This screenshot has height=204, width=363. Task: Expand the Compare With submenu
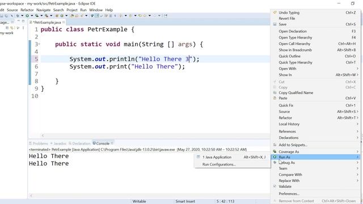[315, 175]
